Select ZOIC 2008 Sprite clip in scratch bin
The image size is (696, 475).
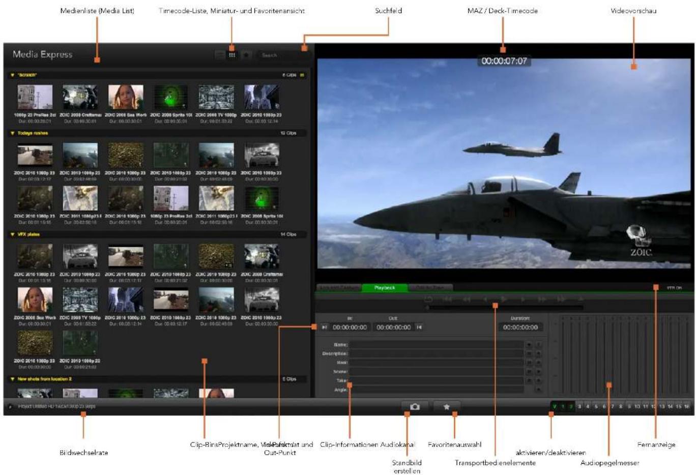point(171,97)
